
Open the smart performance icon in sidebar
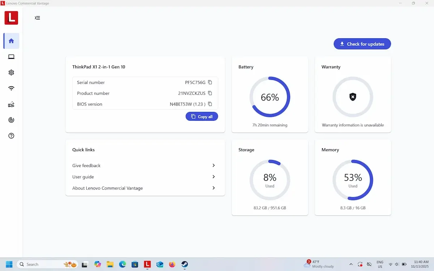[11, 120]
